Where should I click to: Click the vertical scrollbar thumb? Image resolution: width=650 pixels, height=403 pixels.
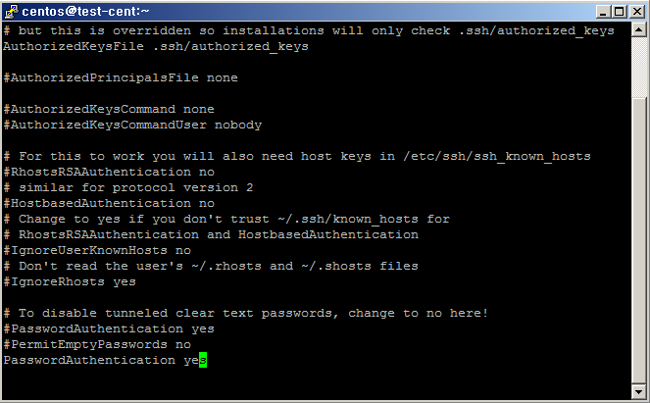(x=639, y=240)
